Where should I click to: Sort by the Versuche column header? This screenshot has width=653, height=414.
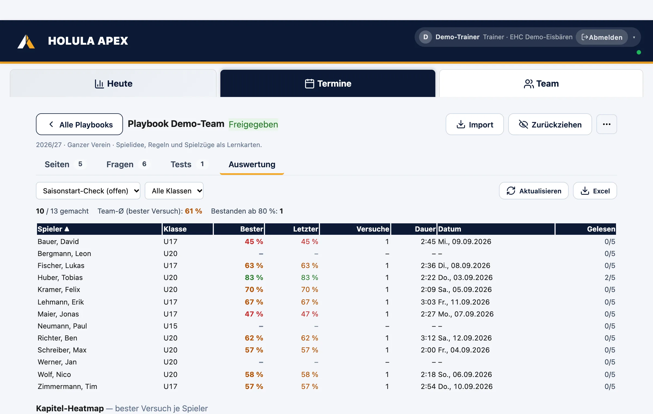coord(355,229)
